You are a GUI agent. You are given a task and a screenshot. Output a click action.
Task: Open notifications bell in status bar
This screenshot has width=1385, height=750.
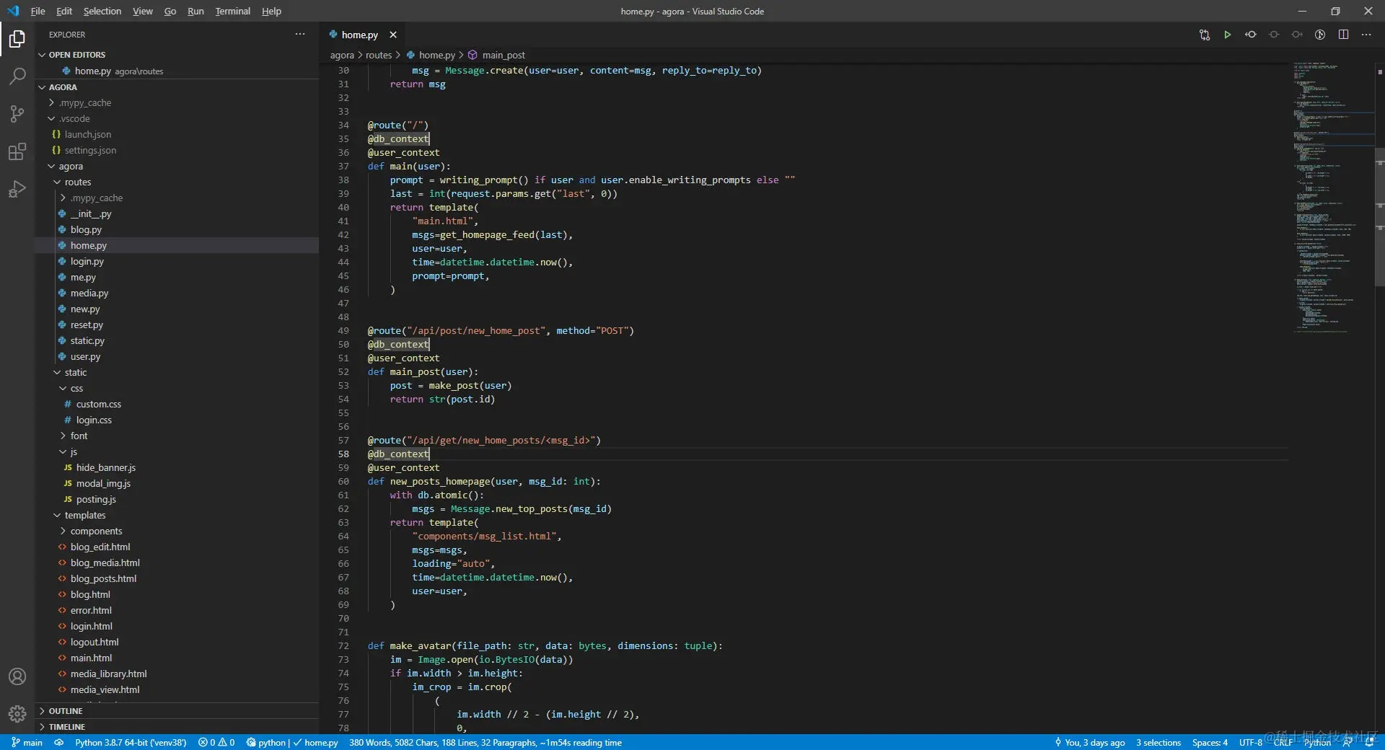pyautogui.click(x=1369, y=742)
